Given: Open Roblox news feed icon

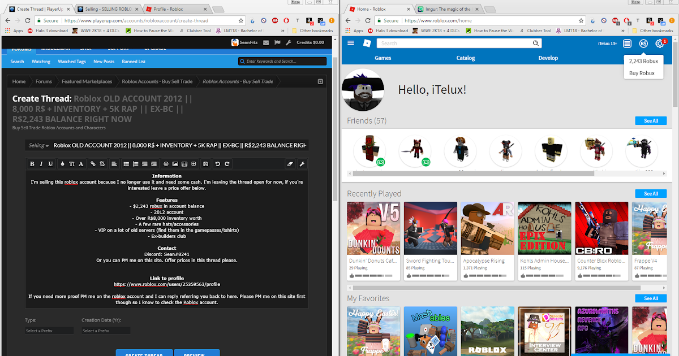Looking at the screenshot, I should pyautogui.click(x=627, y=44).
